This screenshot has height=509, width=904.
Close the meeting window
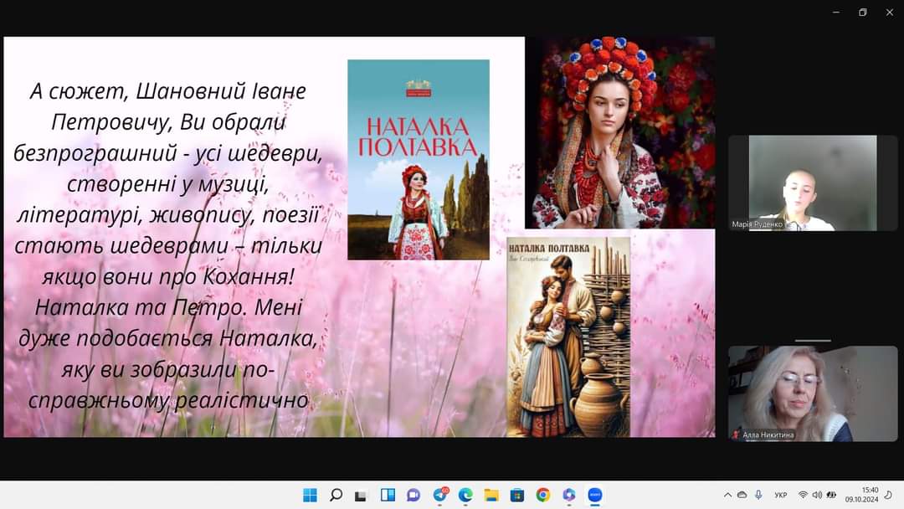click(889, 12)
